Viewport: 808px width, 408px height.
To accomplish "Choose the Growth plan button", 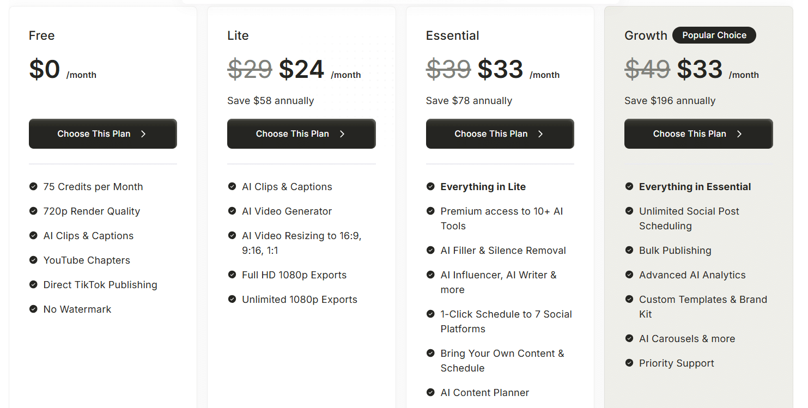I will [x=698, y=133].
